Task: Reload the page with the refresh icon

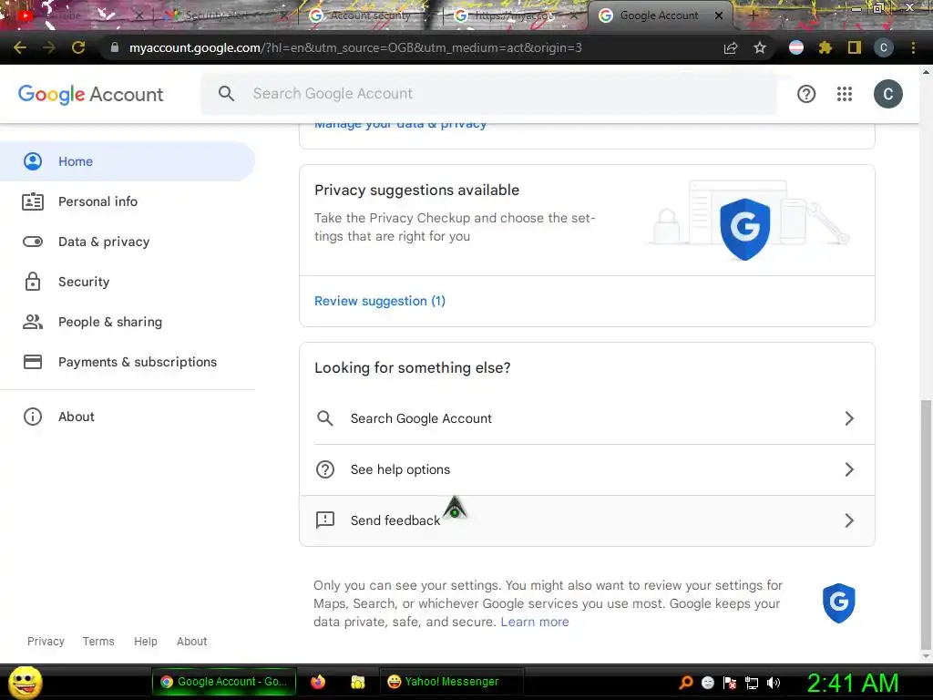Action: tap(78, 47)
